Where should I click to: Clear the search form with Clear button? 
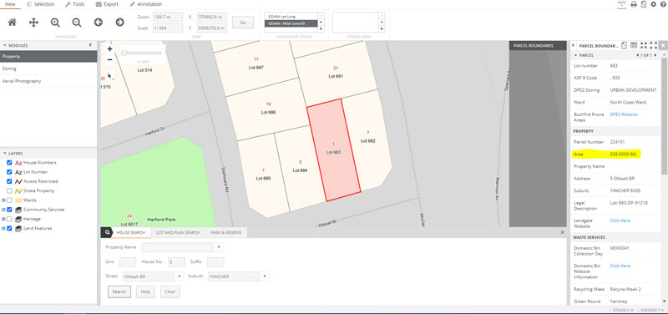tap(170, 291)
